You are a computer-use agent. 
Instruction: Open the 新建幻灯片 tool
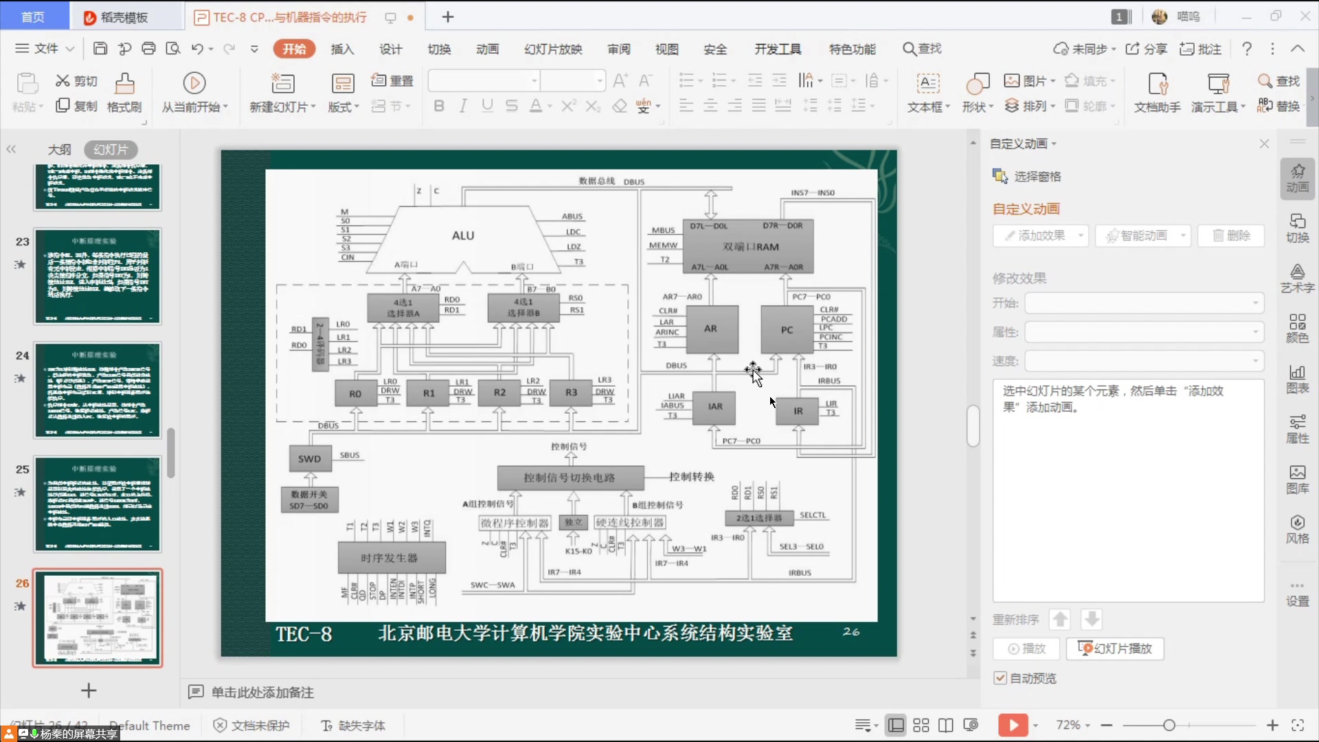tap(282, 93)
